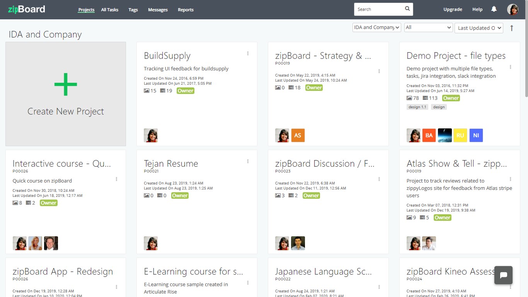Open Tejan Resume card kebab menu

[x=248, y=161]
